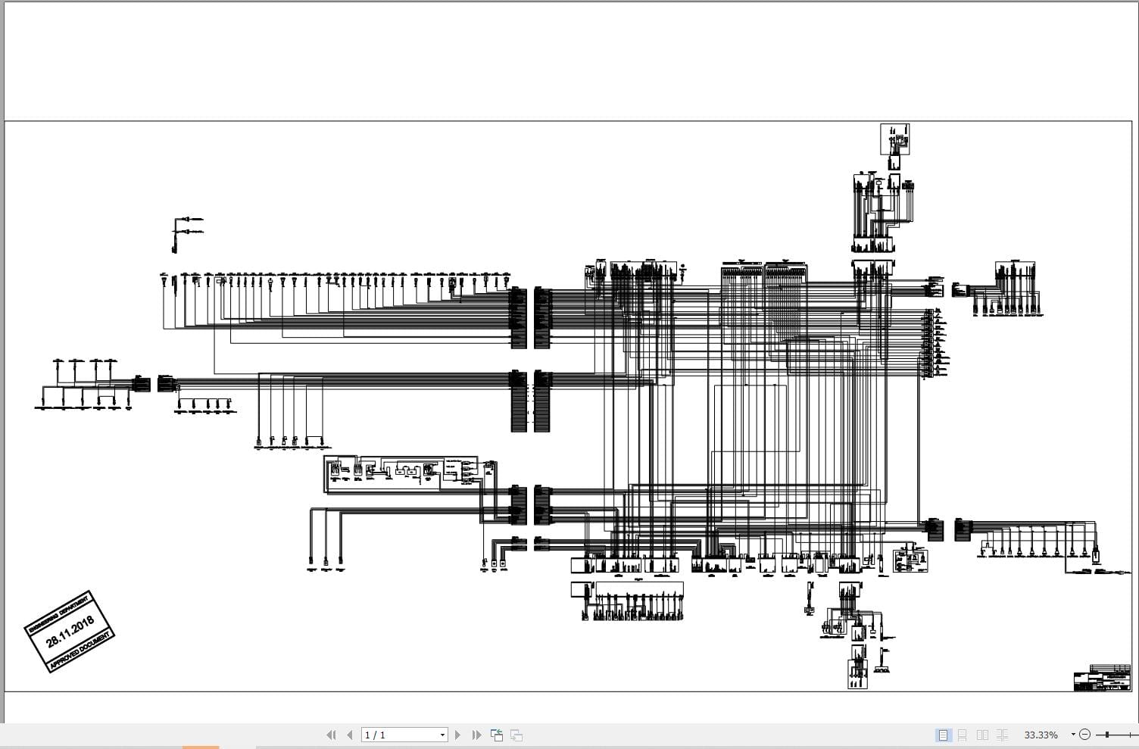1139x749 pixels.
Task: Click the zoom slider handle
Action: click(1107, 735)
